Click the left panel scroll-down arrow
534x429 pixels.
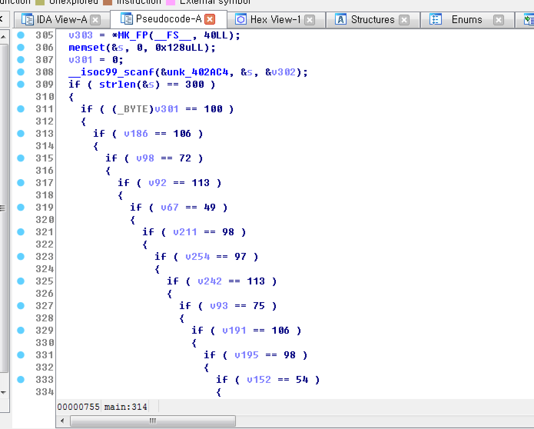point(3,392)
